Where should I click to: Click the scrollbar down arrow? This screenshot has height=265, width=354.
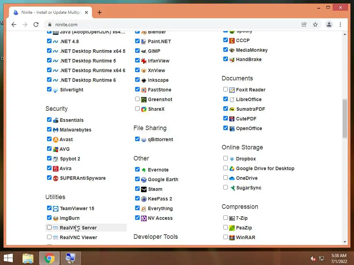click(x=345, y=242)
